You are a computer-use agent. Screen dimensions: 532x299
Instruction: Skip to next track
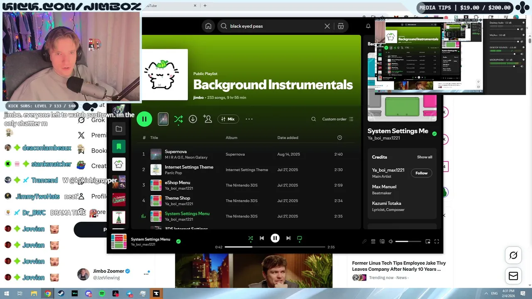(x=288, y=238)
